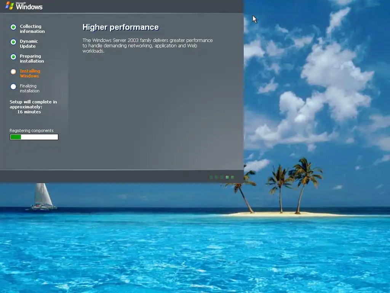Image resolution: width=390 pixels, height=293 pixels.
Task: Click the 'Setup will complete in approximately' text
Action: coord(34,105)
